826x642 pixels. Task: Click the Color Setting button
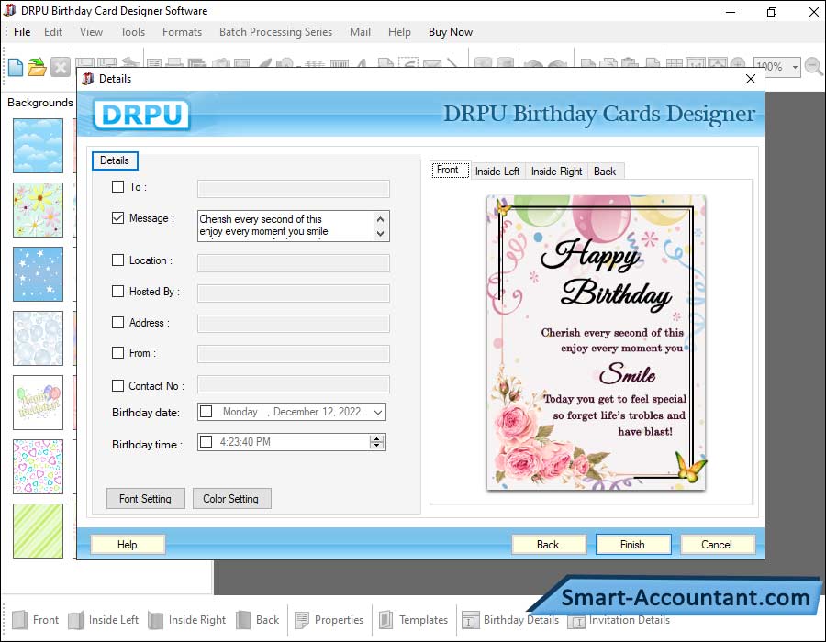(x=231, y=498)
